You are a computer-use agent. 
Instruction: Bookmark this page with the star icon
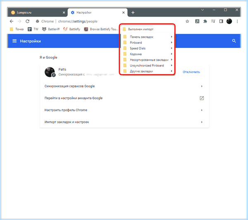click(187, 21)
